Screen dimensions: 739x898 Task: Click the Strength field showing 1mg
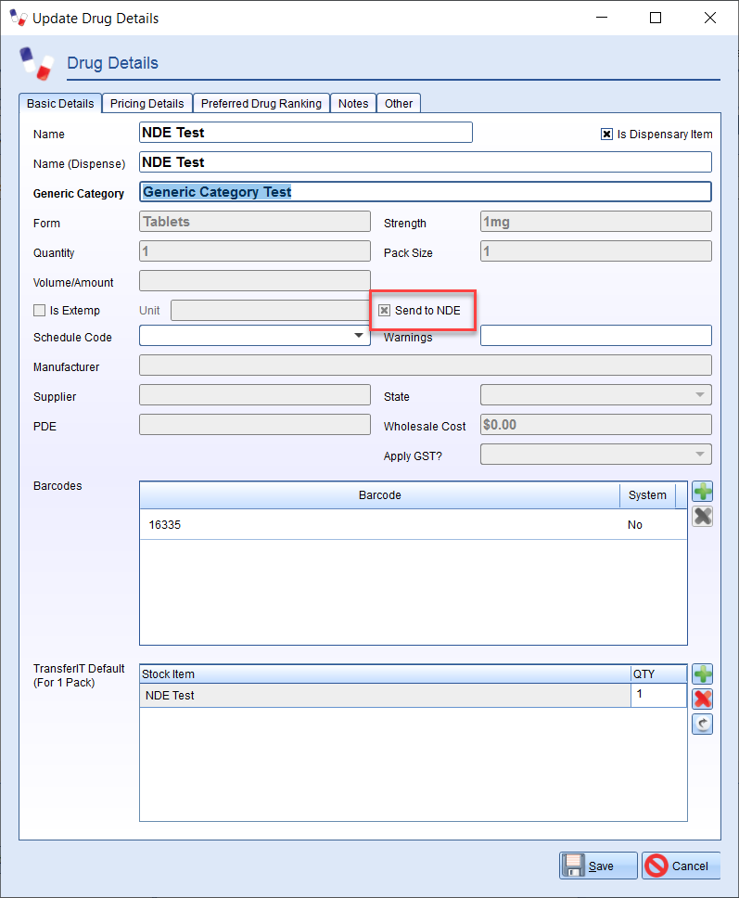tap(596, 222)
